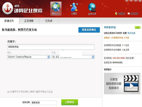Close the application window

pos(140,1)
